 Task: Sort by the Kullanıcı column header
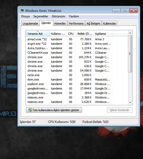coord(58,34)
